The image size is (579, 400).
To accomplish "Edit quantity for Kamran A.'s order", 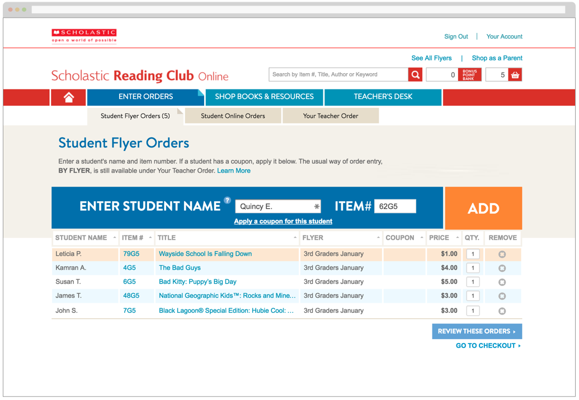I will [x=473, y=268].
